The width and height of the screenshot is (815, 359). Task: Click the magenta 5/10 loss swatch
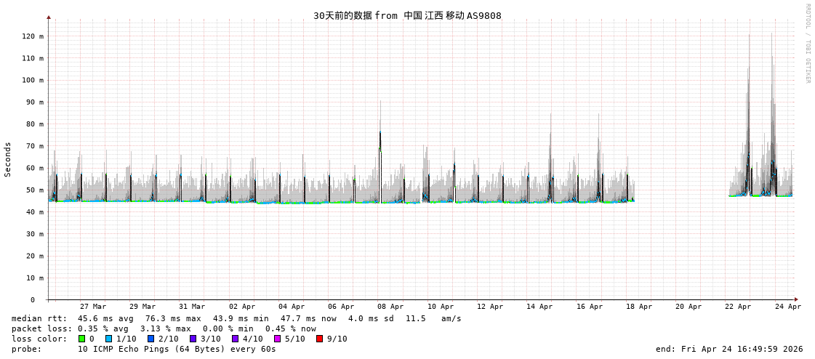coord(277,339)
